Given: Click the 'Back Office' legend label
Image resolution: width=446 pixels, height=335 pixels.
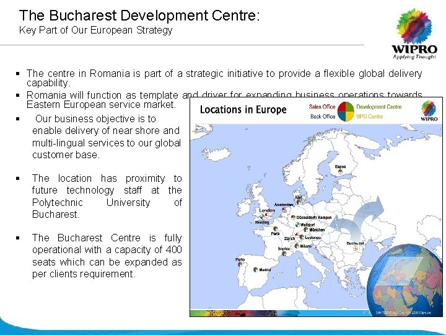Looking at the screenshot, I should (x=323, y=117).
